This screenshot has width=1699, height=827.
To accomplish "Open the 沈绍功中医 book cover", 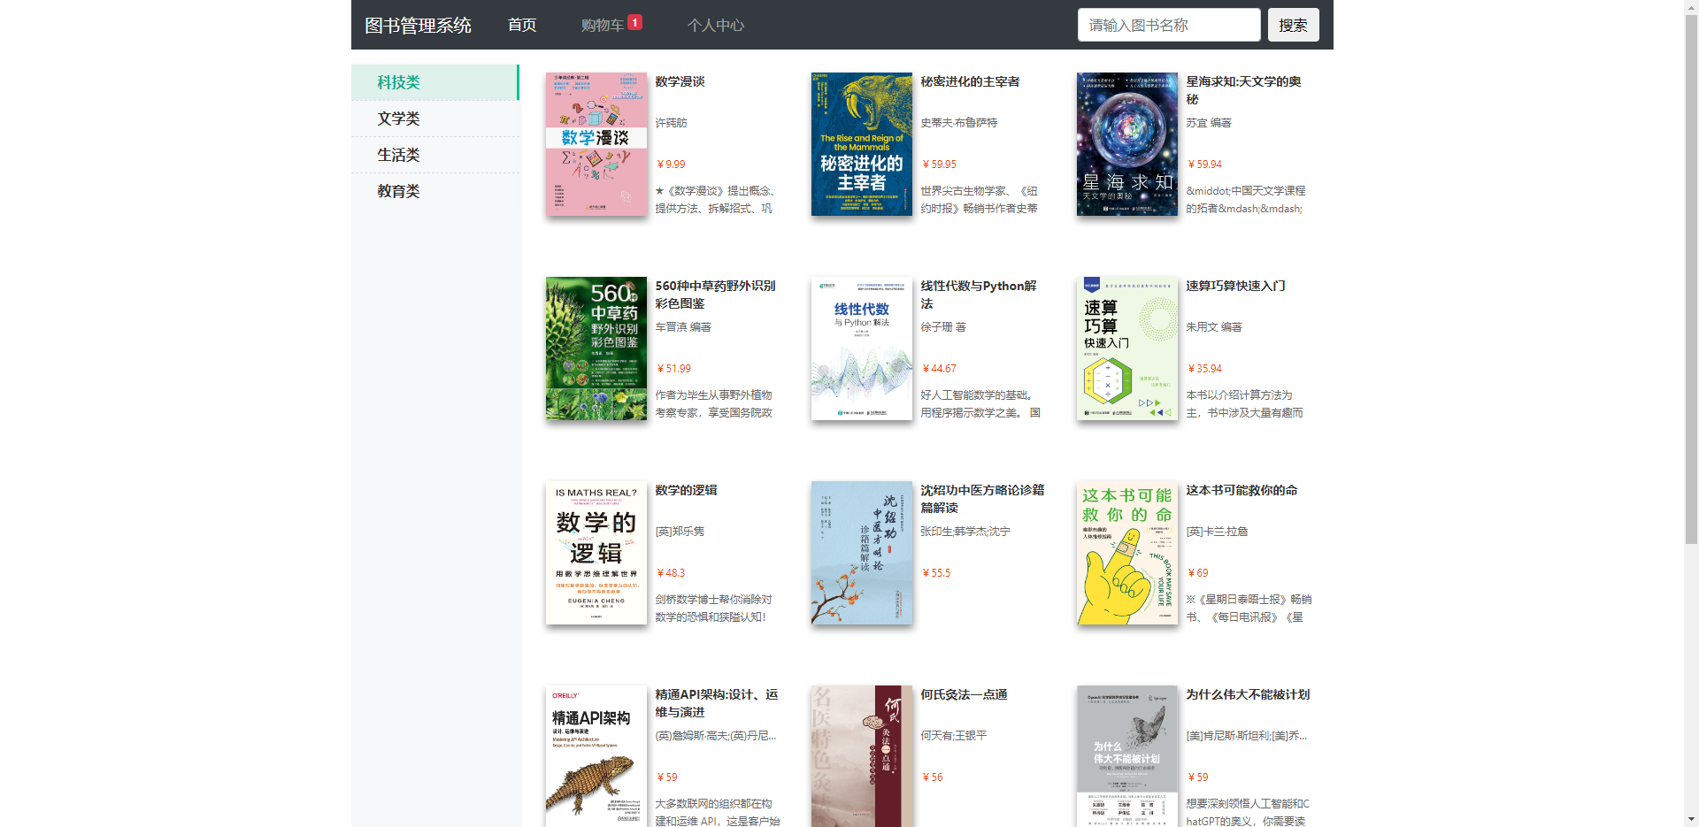I will click(x=862, y=553).
